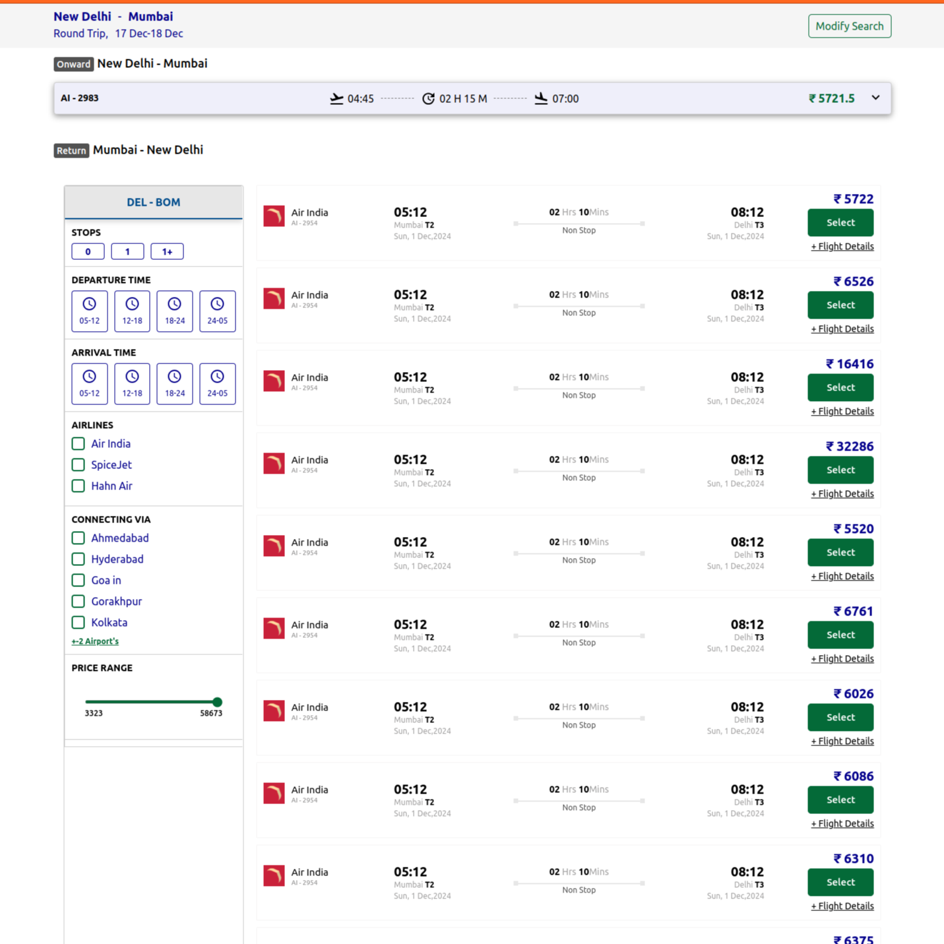
Task: Filter arrival time 18-24 clock icon
Action: click(x=174, y=377)
